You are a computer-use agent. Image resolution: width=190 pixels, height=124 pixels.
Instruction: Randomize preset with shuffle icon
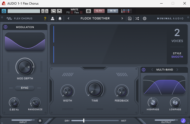pos(137,19)
